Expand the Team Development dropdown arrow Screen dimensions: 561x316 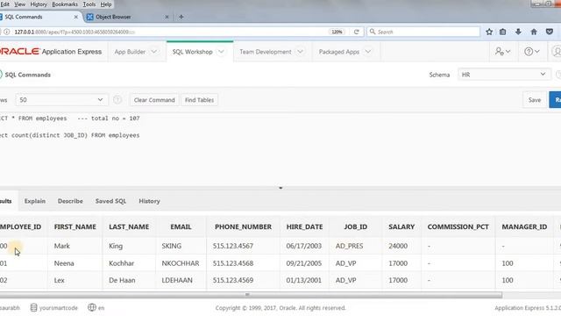(300, 52)
